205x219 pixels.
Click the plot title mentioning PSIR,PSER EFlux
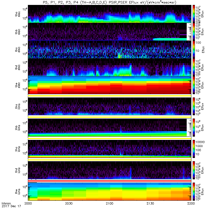tap(110, 2)
